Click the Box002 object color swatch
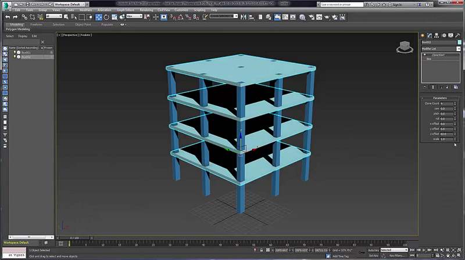 459,42
